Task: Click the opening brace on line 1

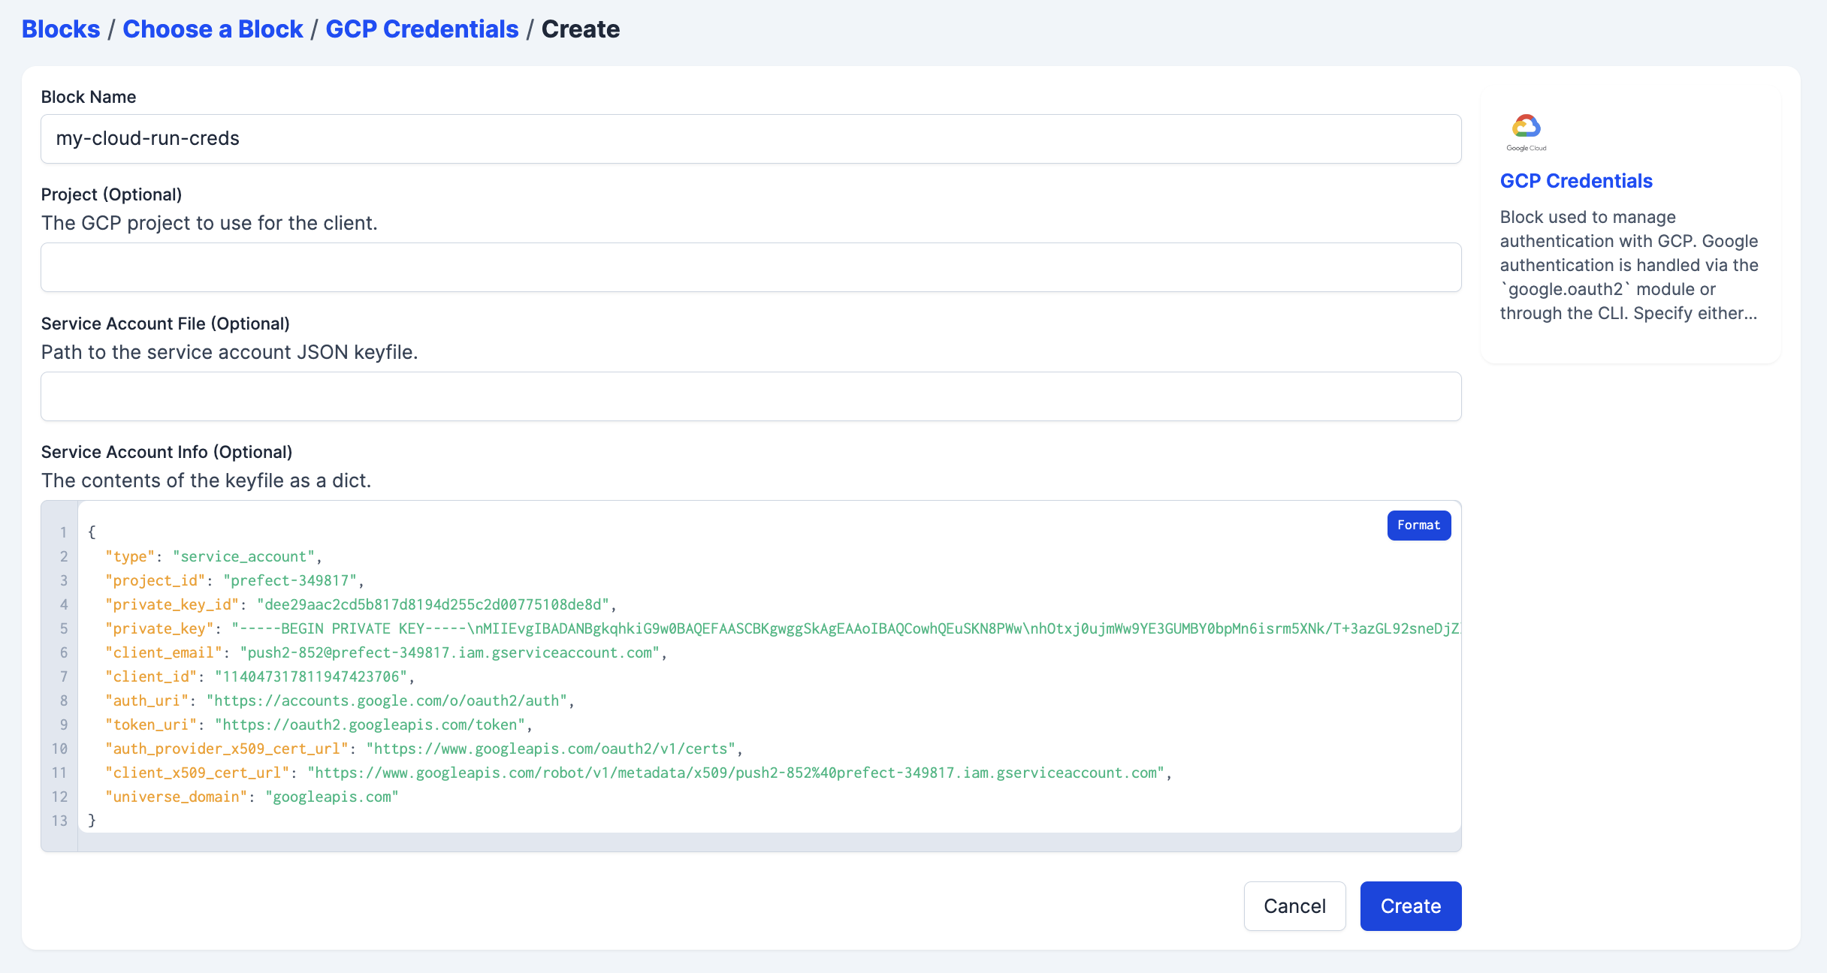Action: 92,532
